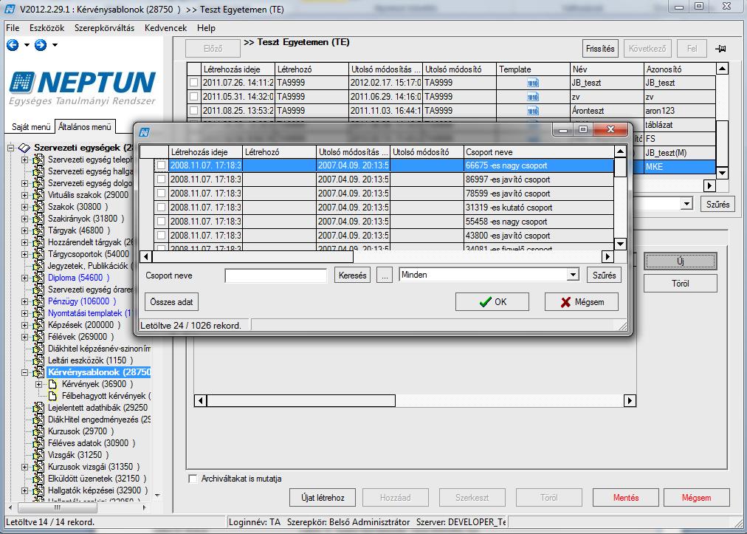This screenshot has height=534, width=747.
Task: Click the Lejelentett adathibák (29250) node icon
Action: pyautogui.click(x=38, y=408)
